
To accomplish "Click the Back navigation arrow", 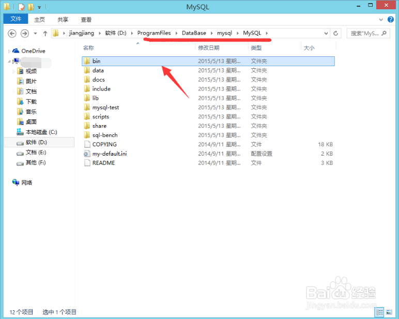I will tap(12, 34).
